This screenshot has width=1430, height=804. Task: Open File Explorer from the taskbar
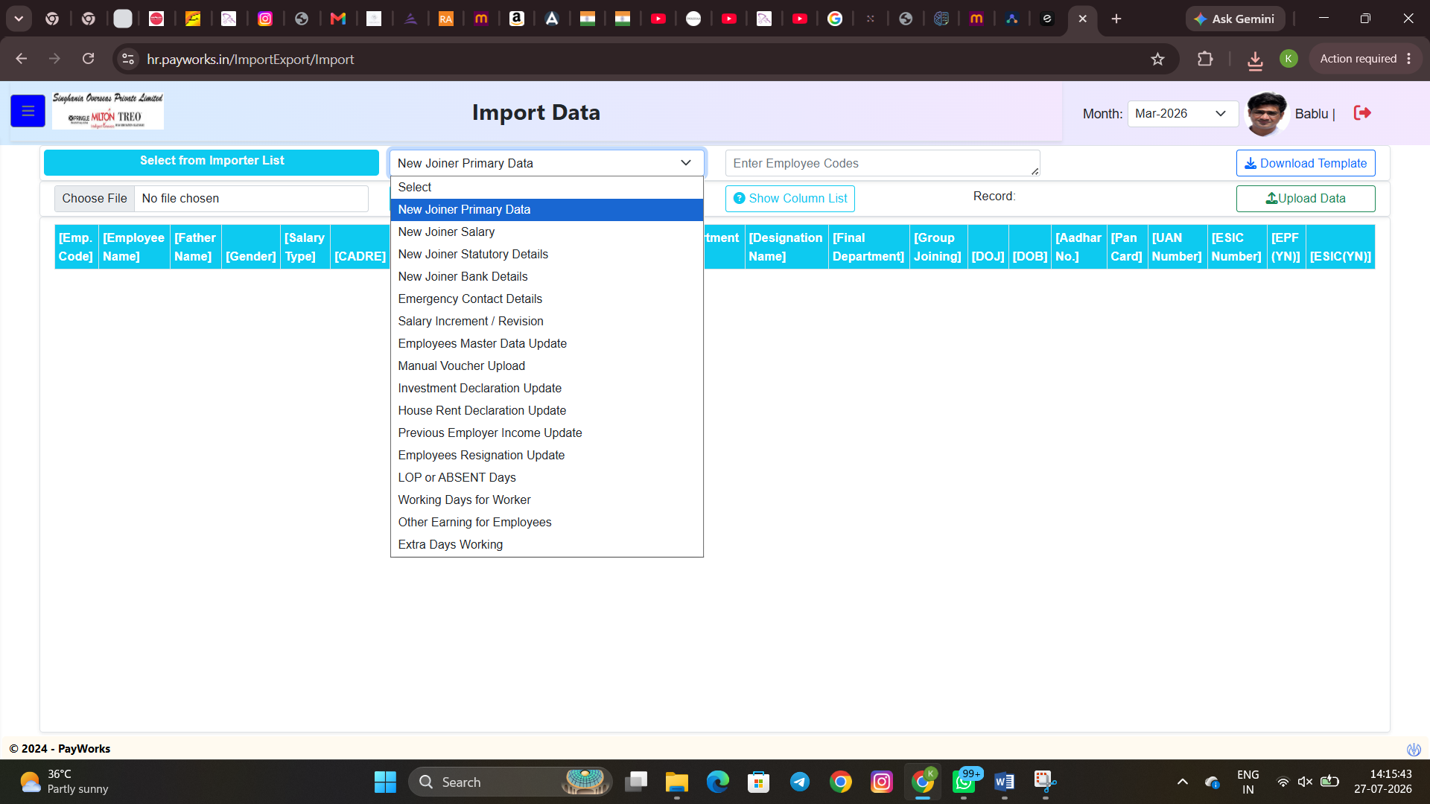pyautogui.click(x=676, y=782)
